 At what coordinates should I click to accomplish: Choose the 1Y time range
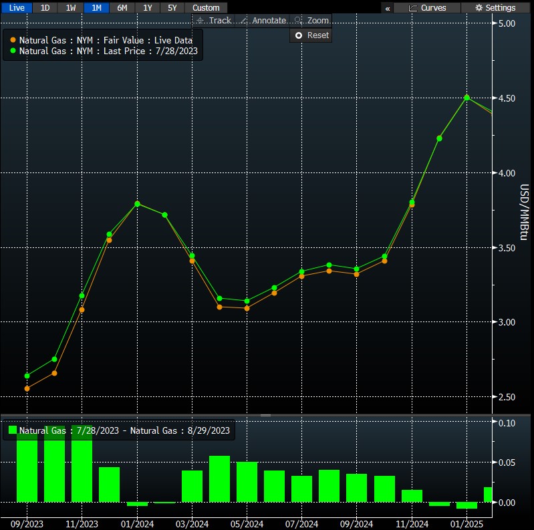click(146, 7)
